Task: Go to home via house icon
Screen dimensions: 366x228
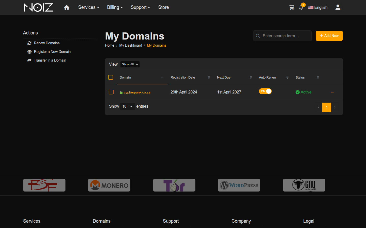Action: tap(67, 7)
